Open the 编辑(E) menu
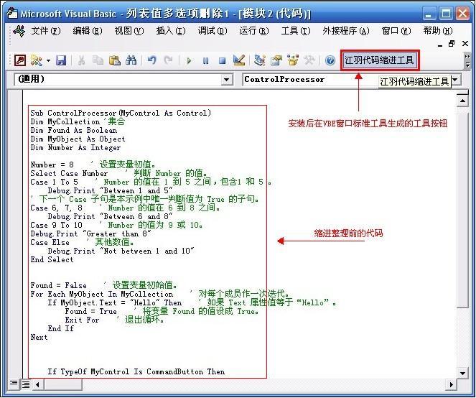The width and height of the screenshot is (476, 398). (88, 31)
